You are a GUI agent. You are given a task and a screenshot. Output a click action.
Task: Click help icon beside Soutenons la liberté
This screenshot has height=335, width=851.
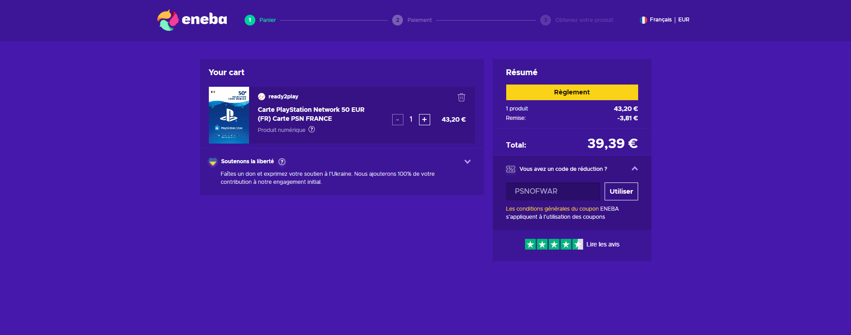click(282, 161)
